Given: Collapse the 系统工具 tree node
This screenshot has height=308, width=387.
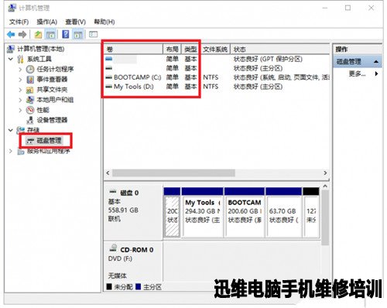Looking at the screenshot, I should pyautogui.click(x=11, y=59).
